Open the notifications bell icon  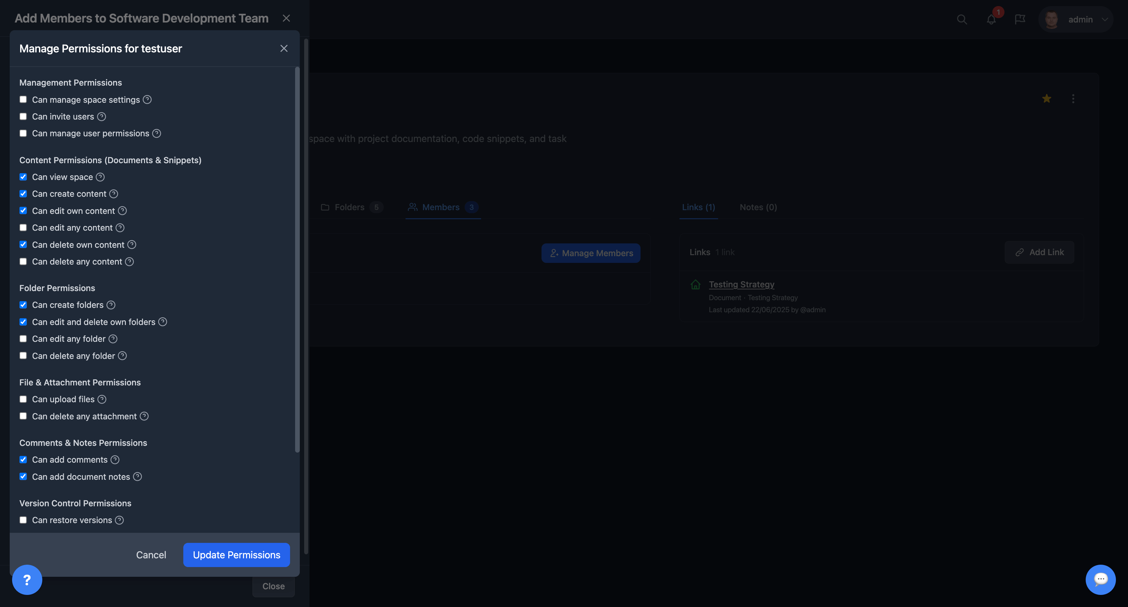tap(991, 19)
